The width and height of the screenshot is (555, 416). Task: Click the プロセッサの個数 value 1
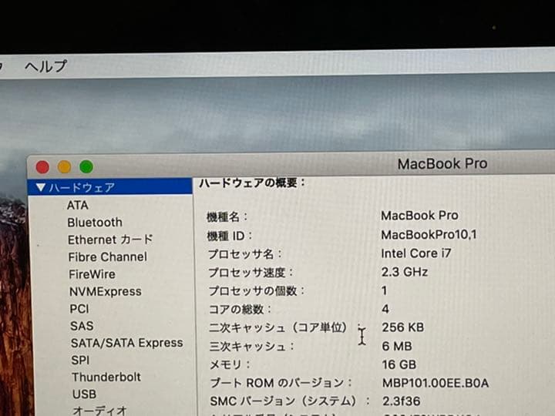tap(385, 290)
